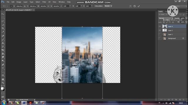Open the Image menu
188x105 pixels.
(x=19, y=2)
